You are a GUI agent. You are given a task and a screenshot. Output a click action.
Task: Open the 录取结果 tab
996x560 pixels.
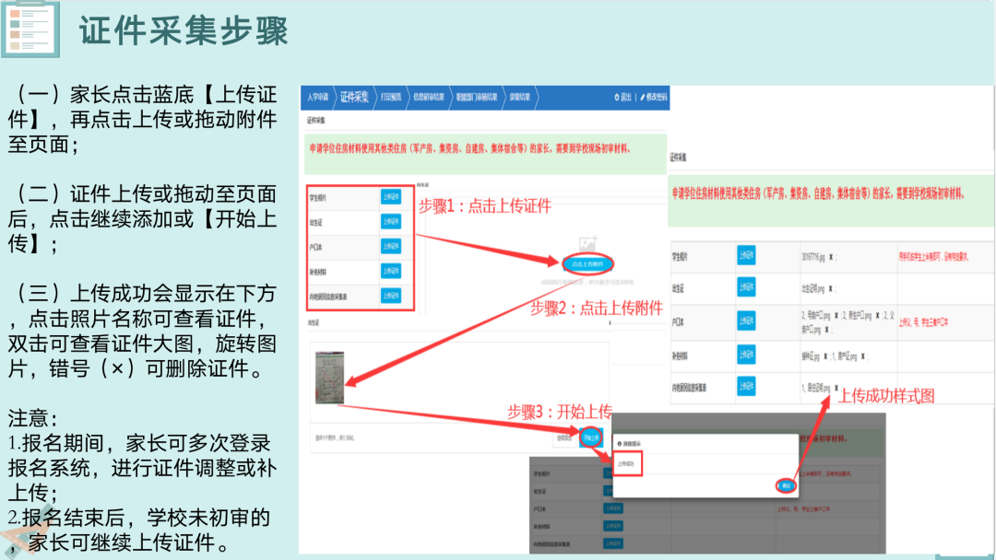tap(519, 97)
